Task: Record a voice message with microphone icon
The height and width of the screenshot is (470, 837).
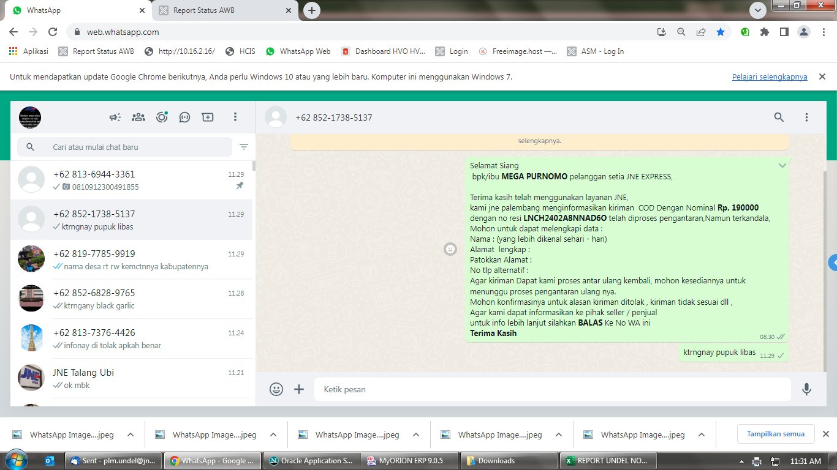Action: tap(806, 389)
